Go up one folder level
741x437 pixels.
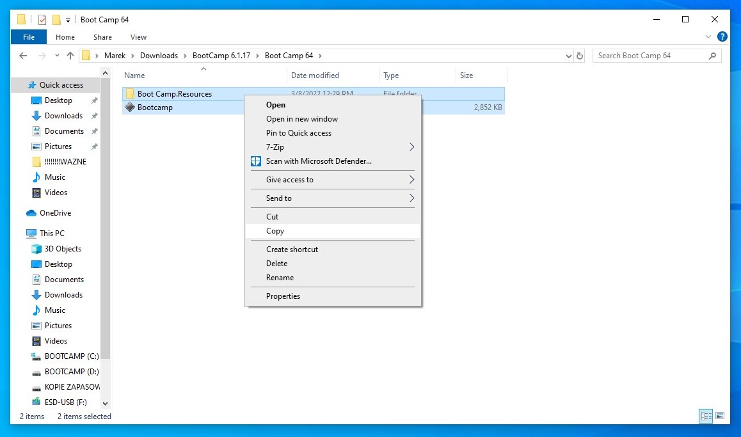coord(70,56)
